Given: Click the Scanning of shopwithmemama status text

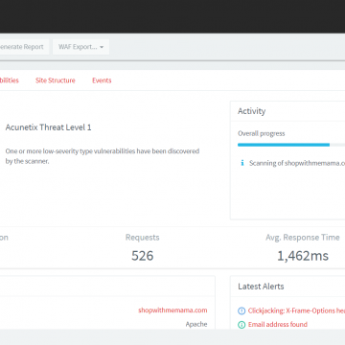Looking at the screenshot, I should tap(297, 163).
